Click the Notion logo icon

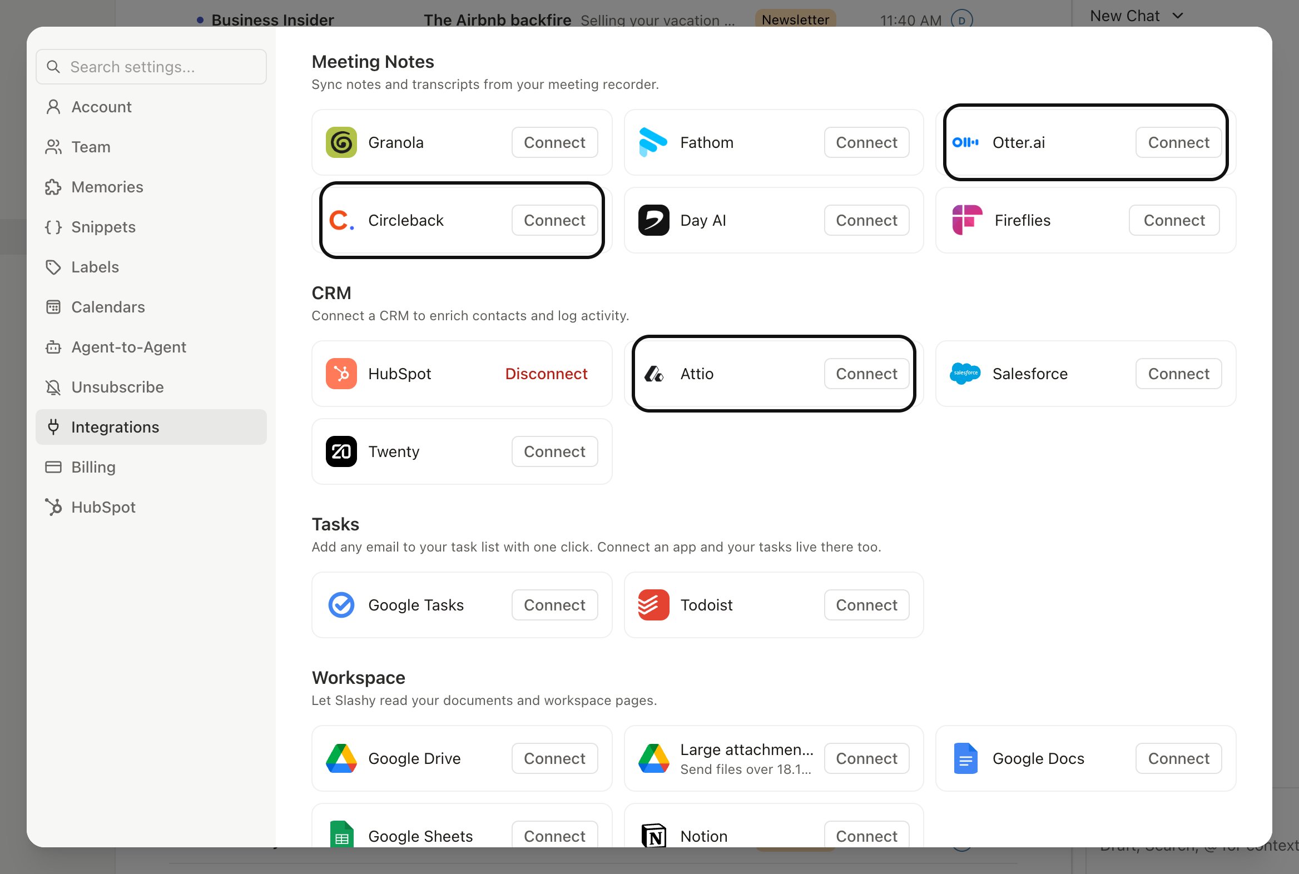point(653,836)
